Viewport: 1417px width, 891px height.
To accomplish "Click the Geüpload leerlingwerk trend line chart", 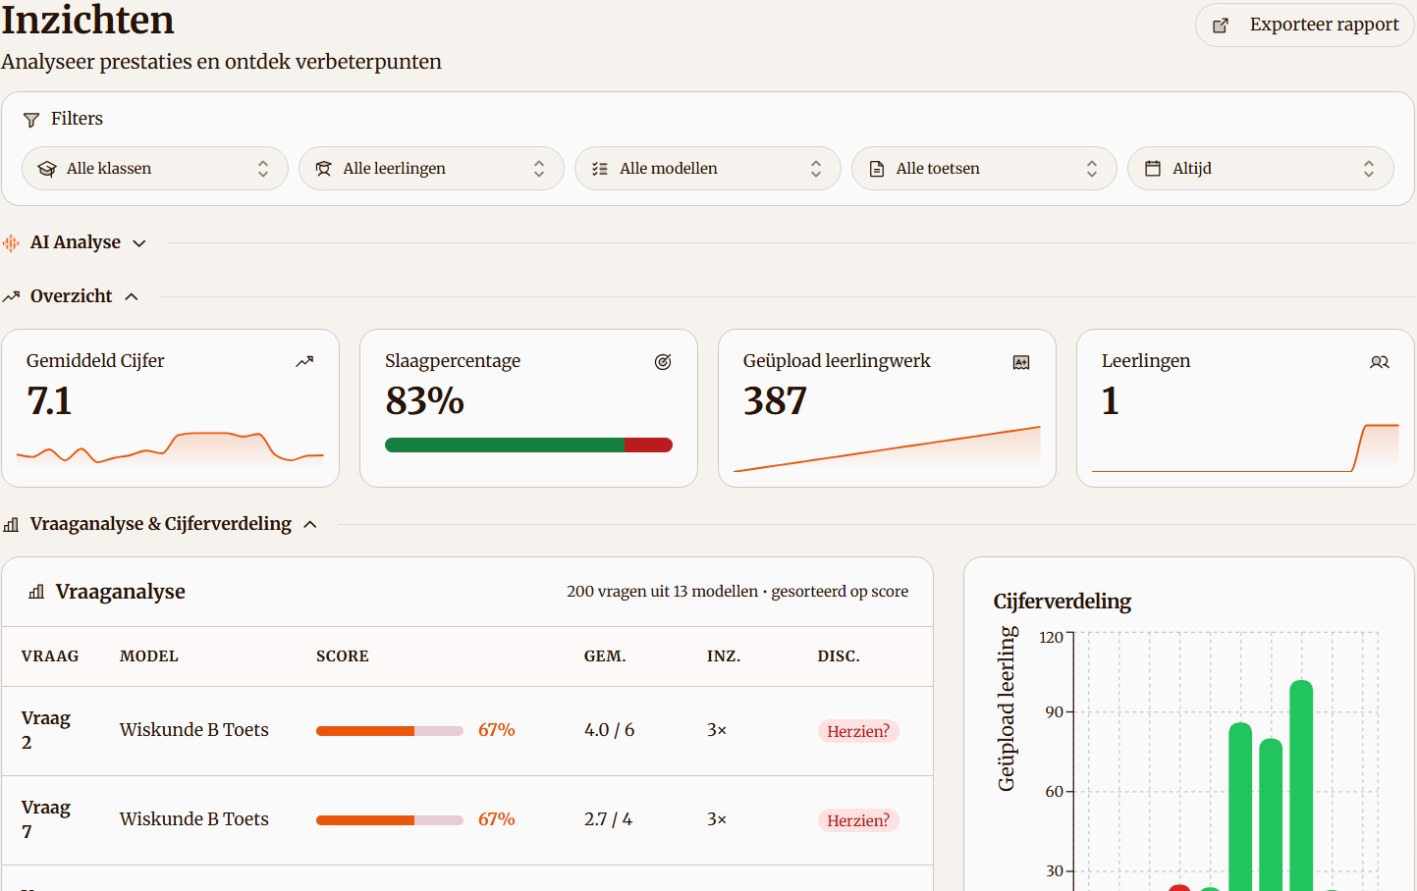I will 887,449.
